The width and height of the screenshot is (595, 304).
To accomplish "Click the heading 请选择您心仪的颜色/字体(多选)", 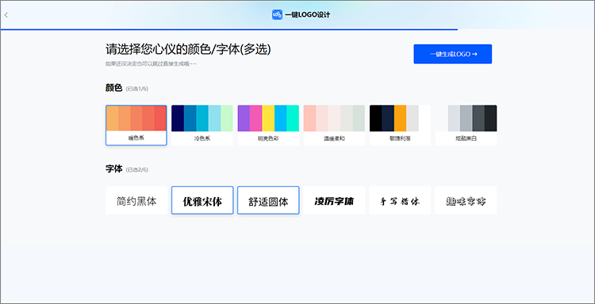I will (188, 49).
